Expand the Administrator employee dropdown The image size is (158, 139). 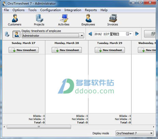pyautogui.click(x=82, y=36)
